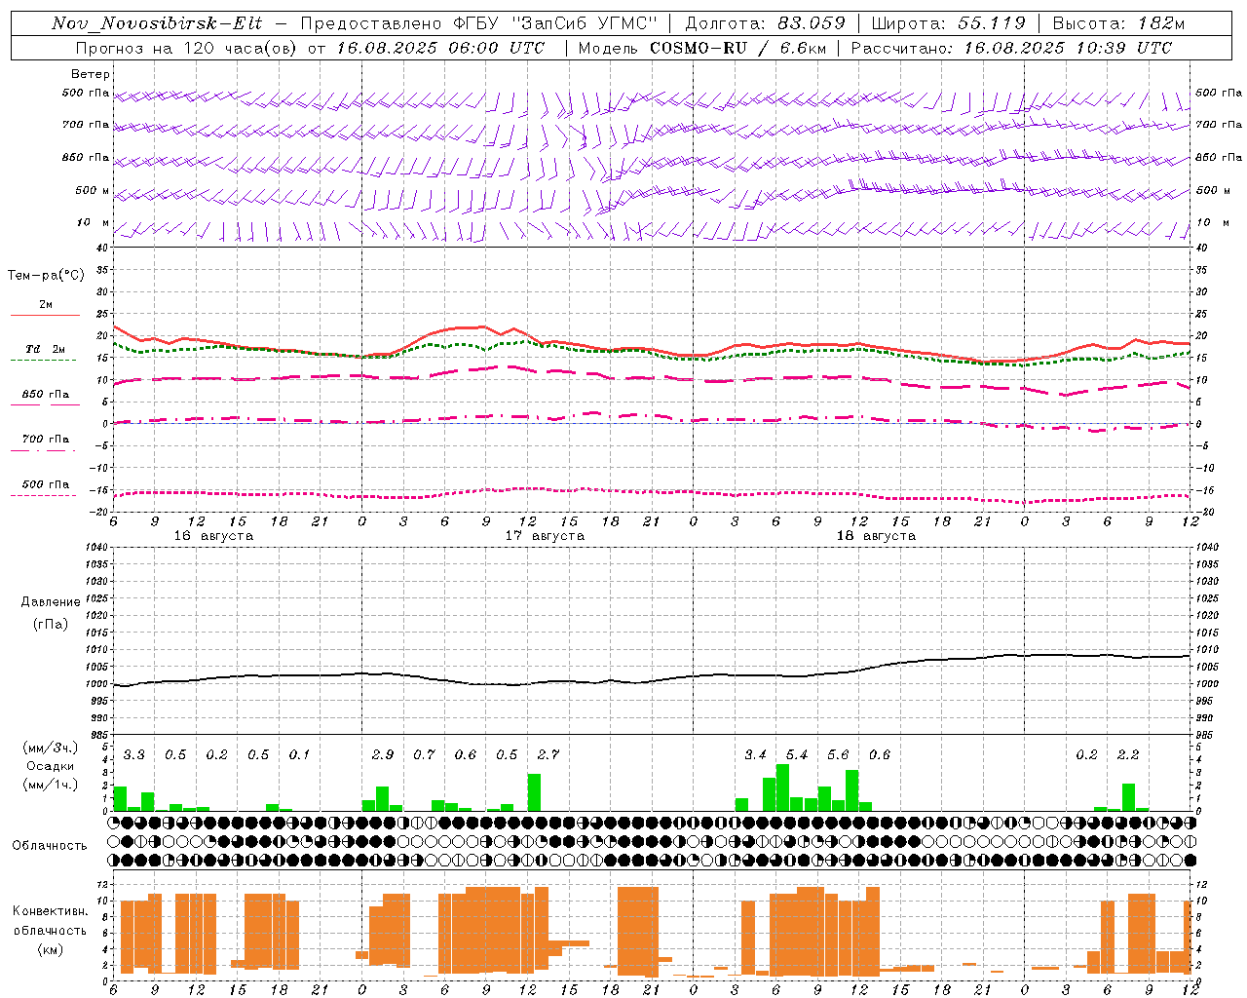The height and width of the screenshot is (998, 1247).
Task: Click the 0.7 precipitation total
Action: [x=424, y=754]
